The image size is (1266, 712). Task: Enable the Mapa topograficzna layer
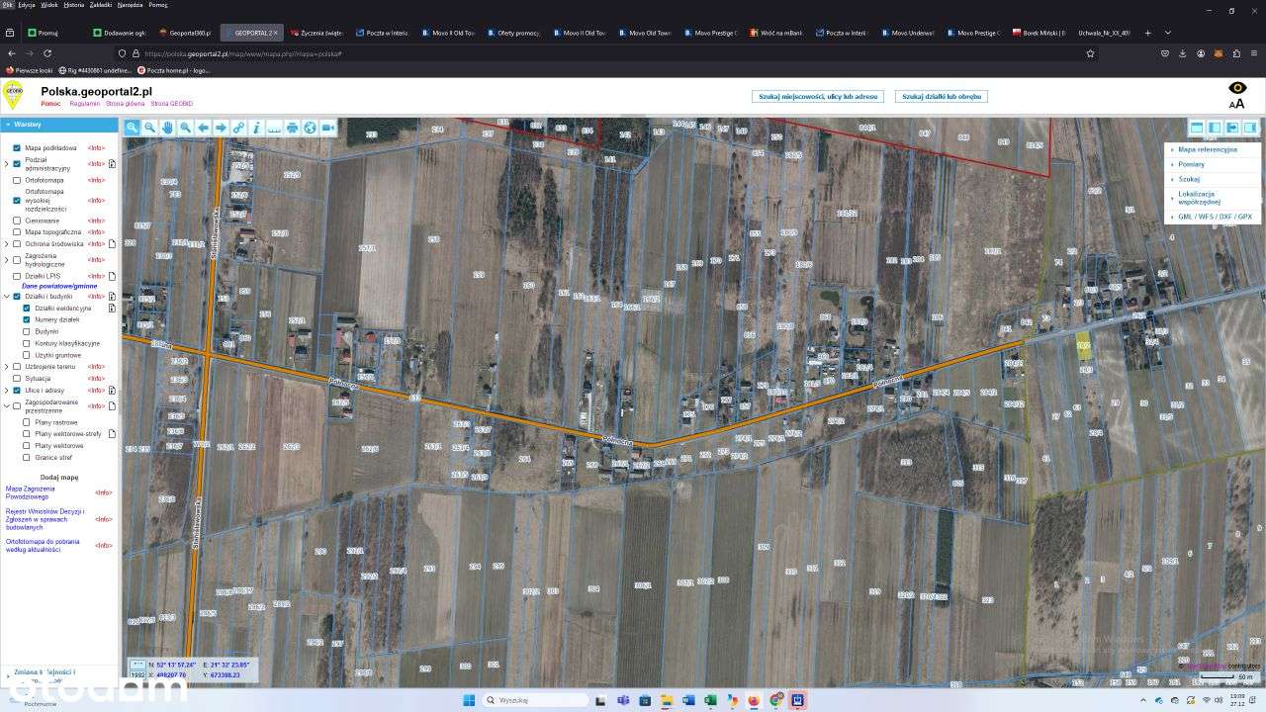17,231
